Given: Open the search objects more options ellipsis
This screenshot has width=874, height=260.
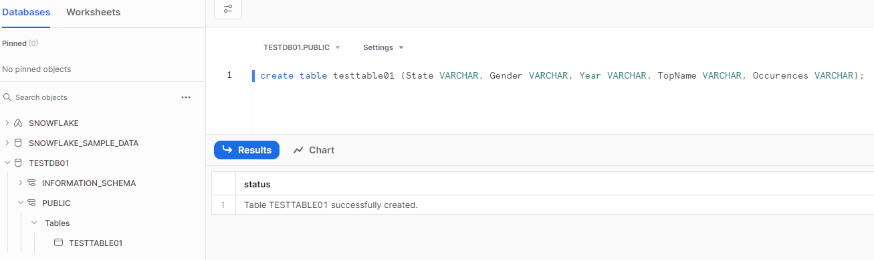Looking at the screenshot, I should click(x=186, y=97).
